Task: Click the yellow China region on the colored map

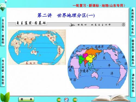Action: (91, 58)
